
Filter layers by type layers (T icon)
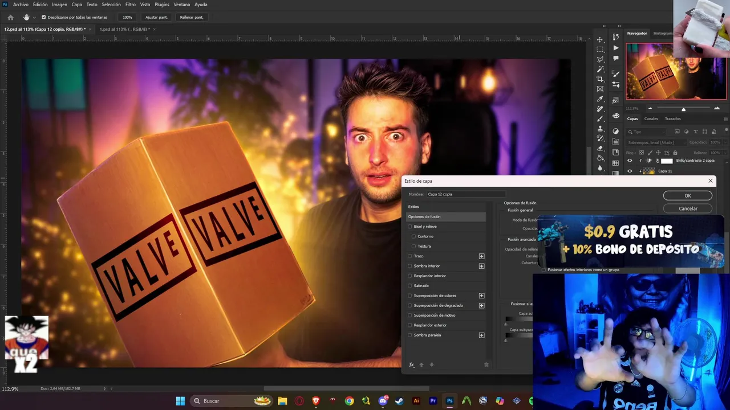695,132
